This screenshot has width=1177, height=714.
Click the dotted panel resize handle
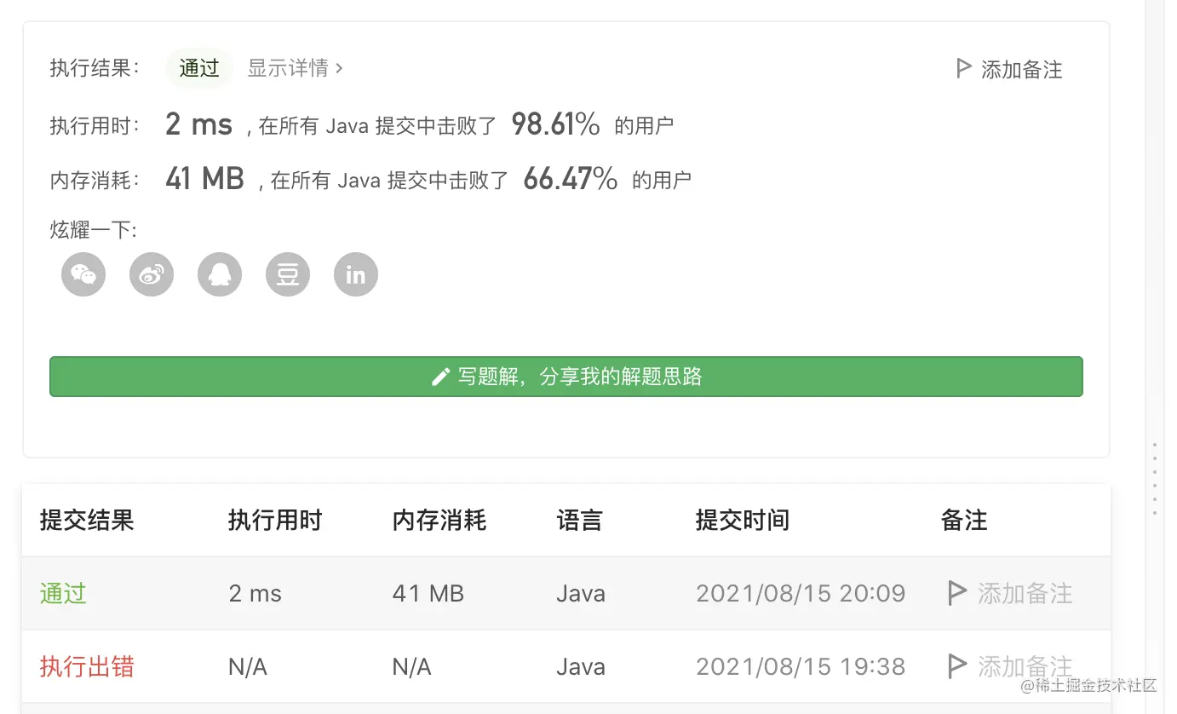tap(1155, 479)
